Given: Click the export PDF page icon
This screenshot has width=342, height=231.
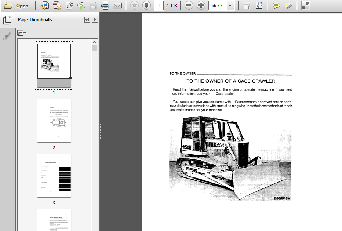Looking at the screenshot, I should pyautogui.click(x=45, y=5).
